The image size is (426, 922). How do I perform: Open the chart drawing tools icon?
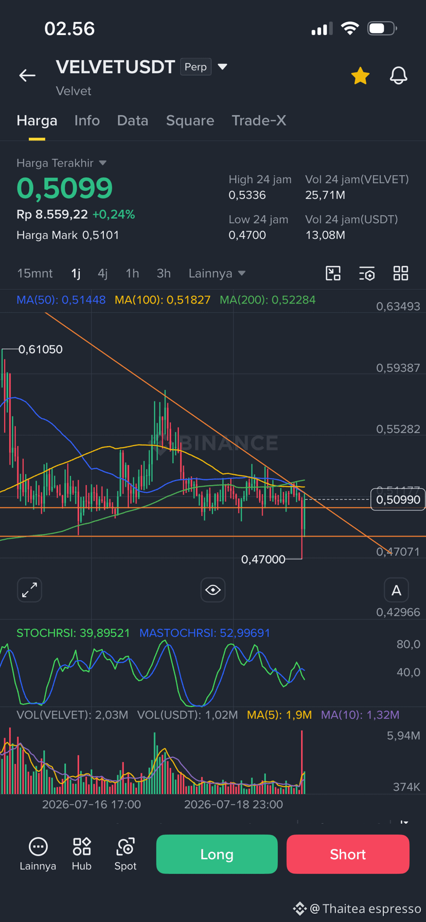[333, 273]
